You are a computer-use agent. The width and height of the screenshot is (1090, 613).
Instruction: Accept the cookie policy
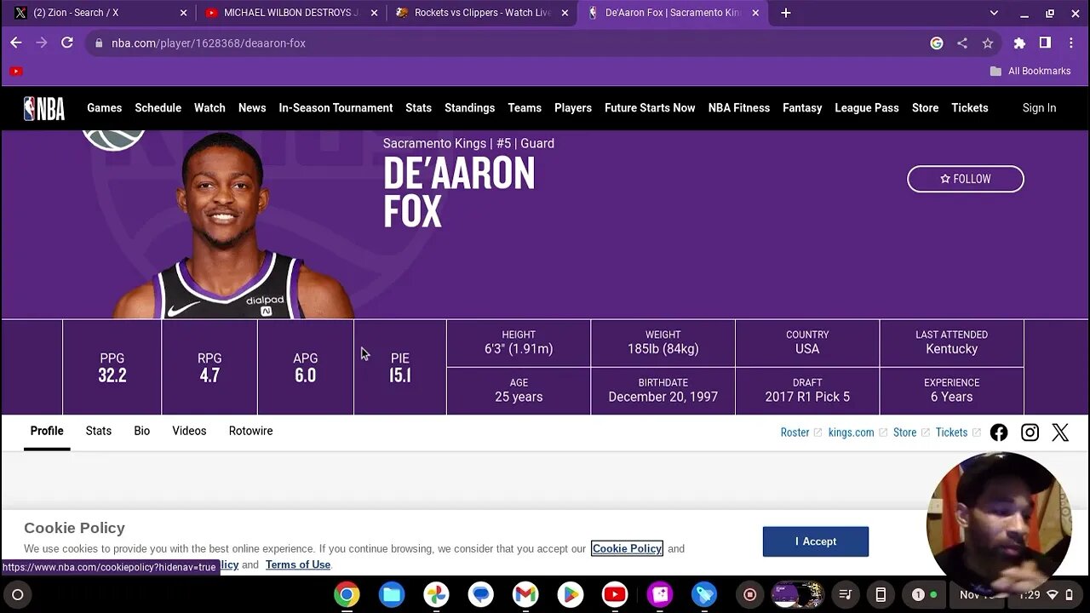coord(816,541)
